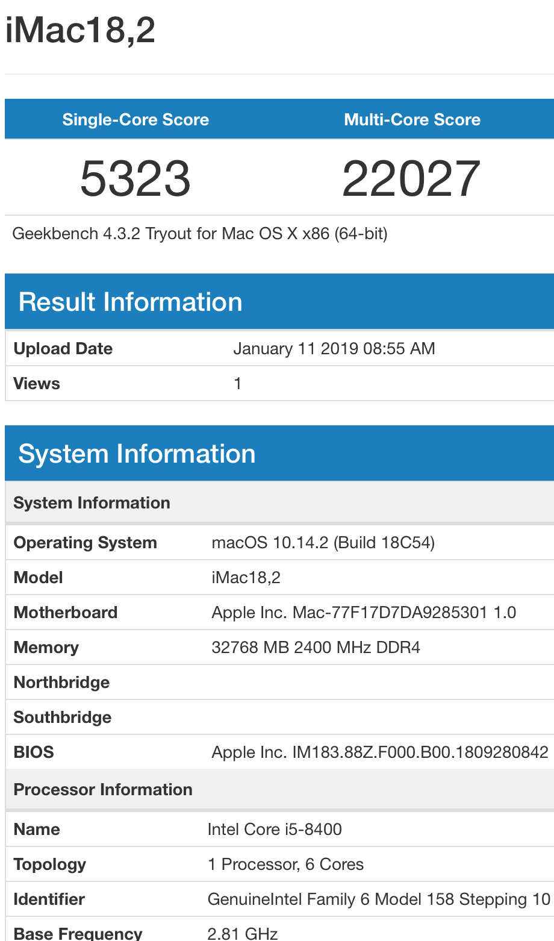The height and width of the screenshot is (941, 554).
Task: Click the Views row label
Action: point(37,384)
